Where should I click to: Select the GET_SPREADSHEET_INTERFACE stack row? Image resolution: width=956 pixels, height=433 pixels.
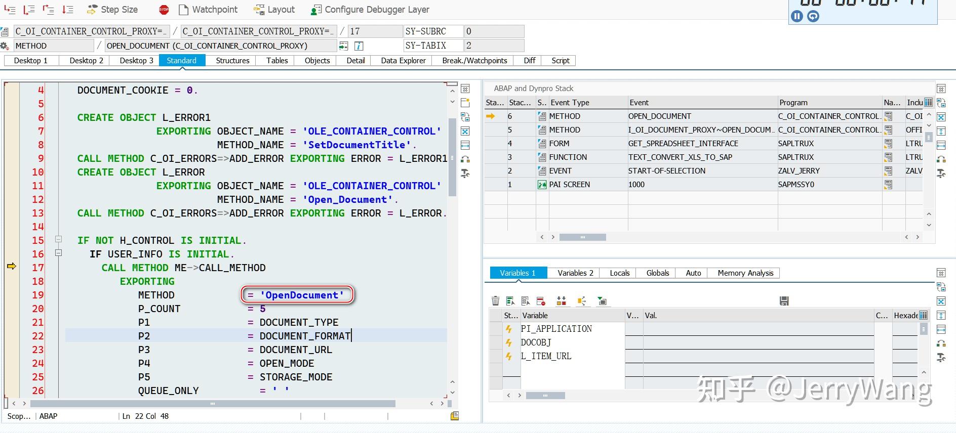(683, 144)
